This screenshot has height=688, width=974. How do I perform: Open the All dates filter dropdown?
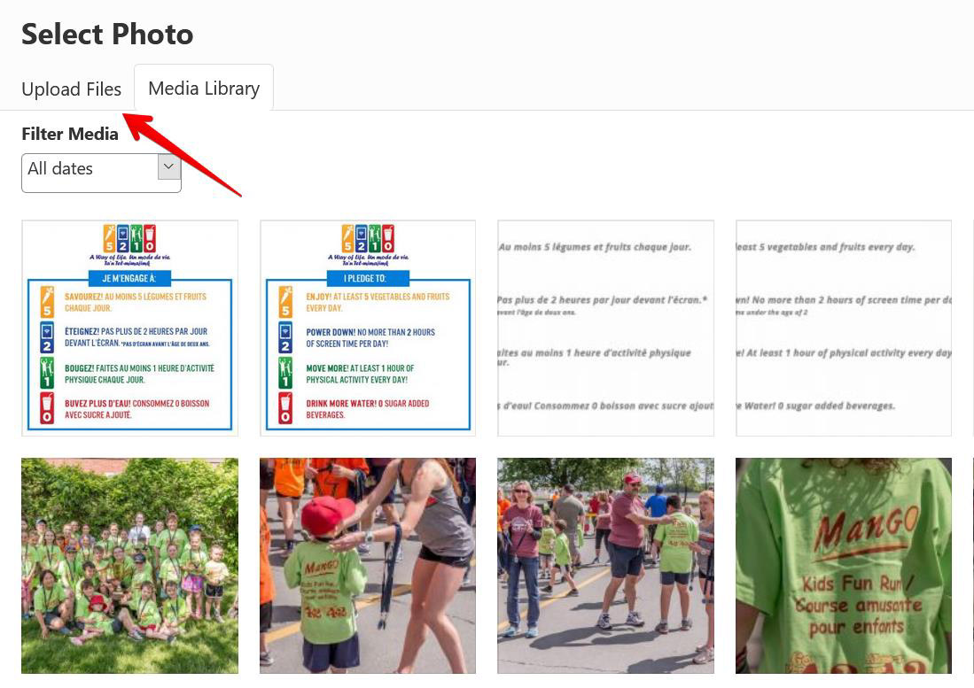pyautogui.click(x=101, y=173)
